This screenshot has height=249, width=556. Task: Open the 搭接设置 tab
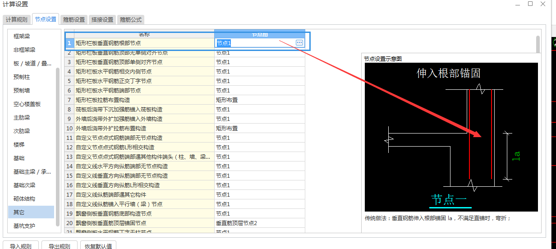pyautogui.click(x=102, y=19)
